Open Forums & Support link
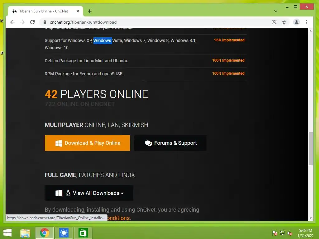Viewport: 319px width, 239px height. click(x=170, y=143)
